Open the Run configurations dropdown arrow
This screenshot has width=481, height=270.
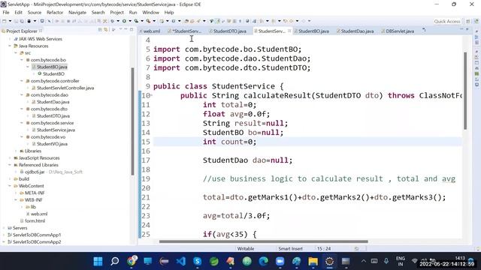point(130,21)
